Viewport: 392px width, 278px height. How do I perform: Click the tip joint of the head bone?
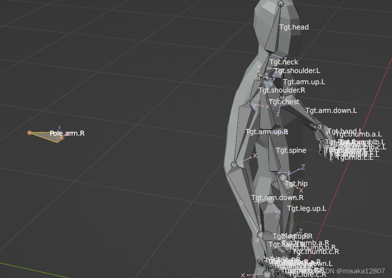tap(281, 3)
